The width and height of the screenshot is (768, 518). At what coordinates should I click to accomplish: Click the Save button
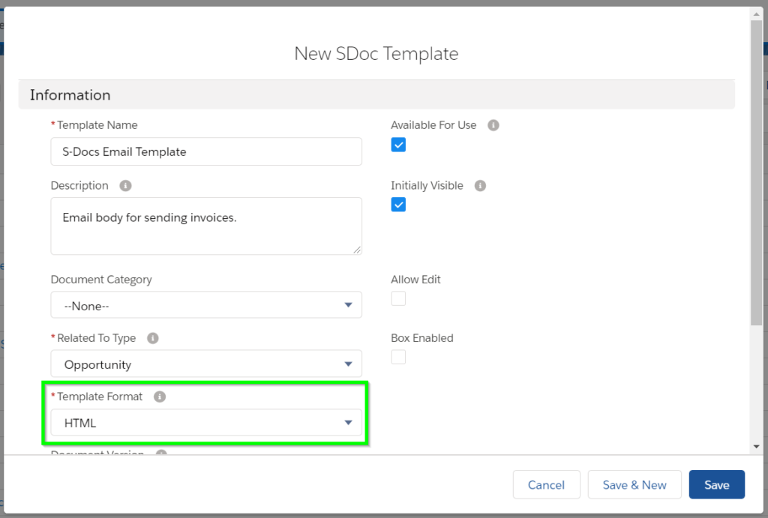tap(716, 484)
